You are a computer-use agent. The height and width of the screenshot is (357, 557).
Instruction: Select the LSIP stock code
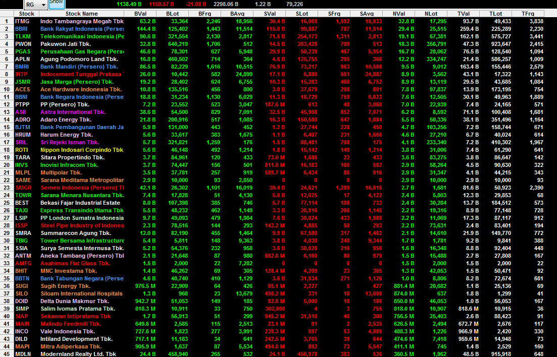pos(21,218)
